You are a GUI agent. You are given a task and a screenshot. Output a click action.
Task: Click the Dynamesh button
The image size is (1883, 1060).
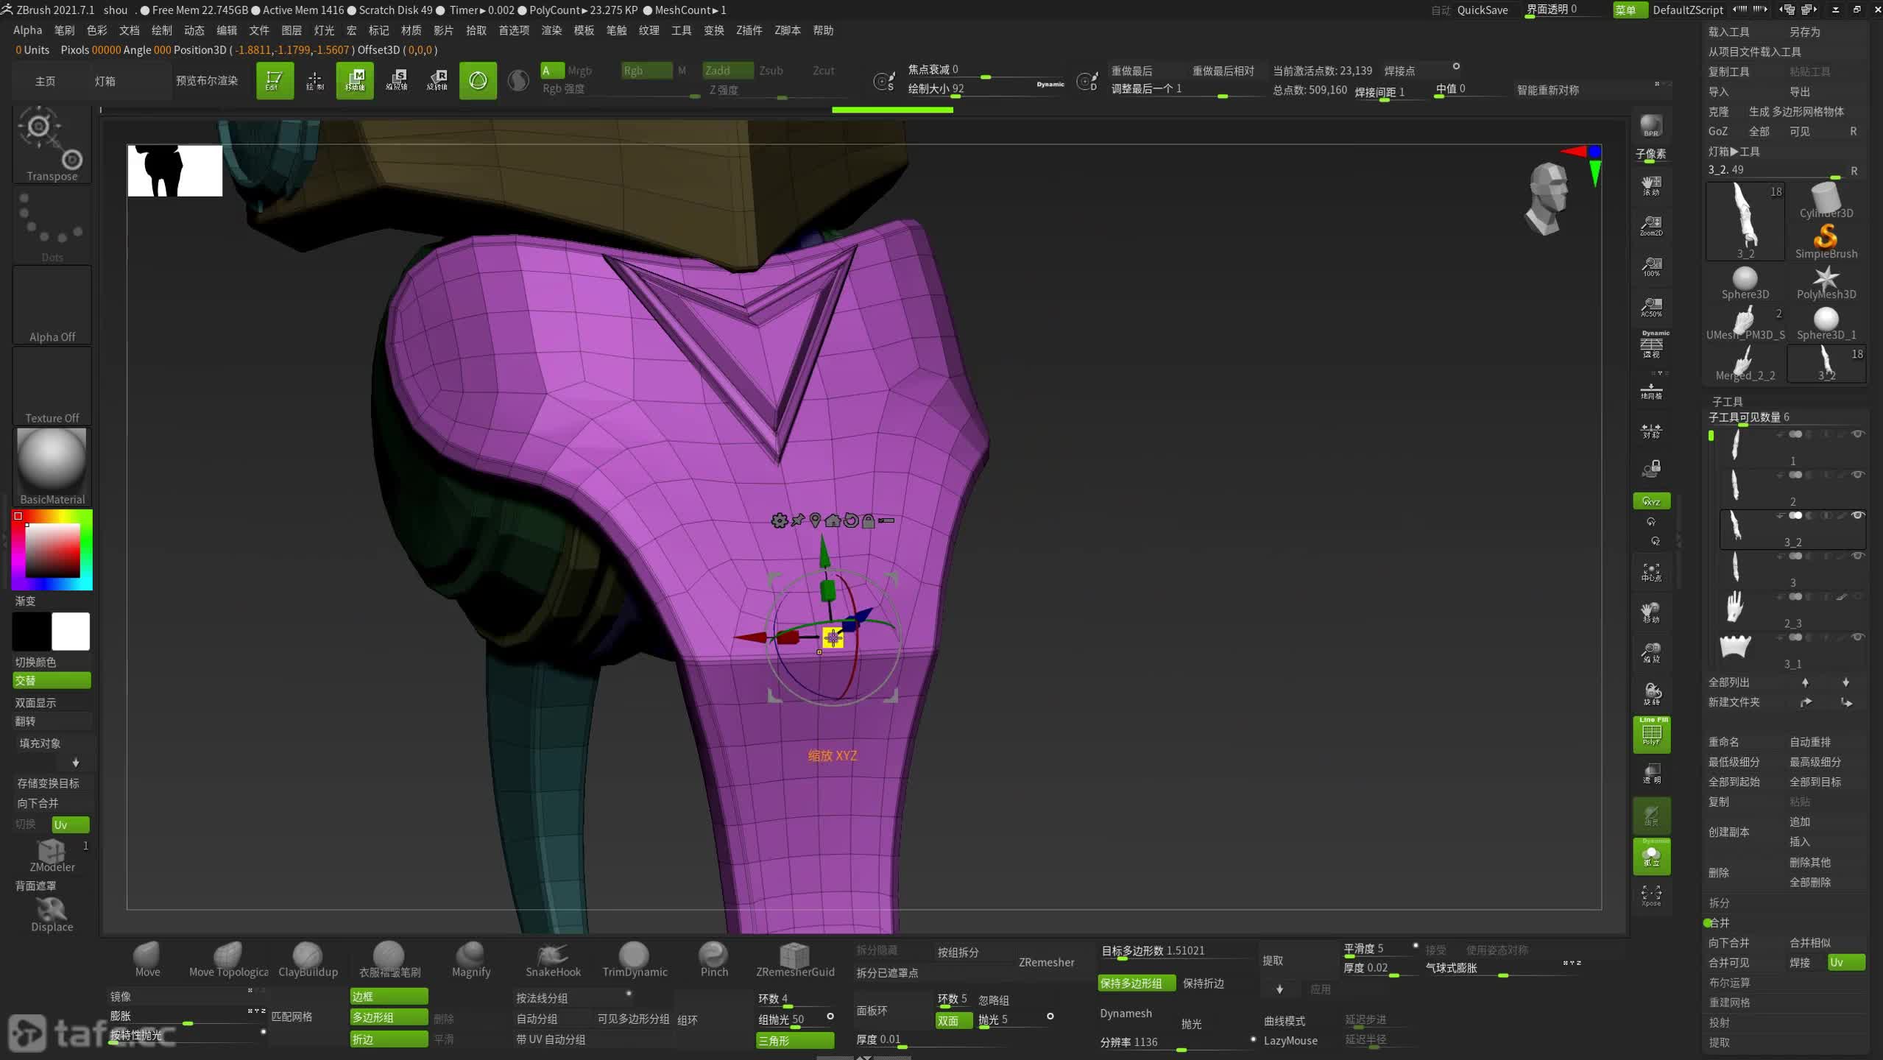[1126, 1014]
